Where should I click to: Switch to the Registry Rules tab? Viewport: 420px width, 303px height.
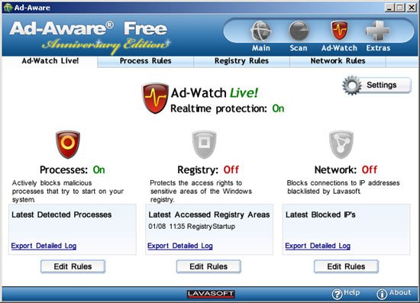click(241, 61)
